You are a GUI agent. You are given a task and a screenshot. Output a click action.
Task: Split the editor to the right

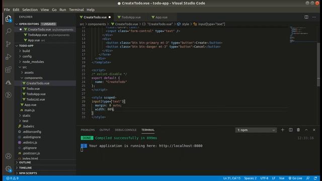[x=306, y=17]
